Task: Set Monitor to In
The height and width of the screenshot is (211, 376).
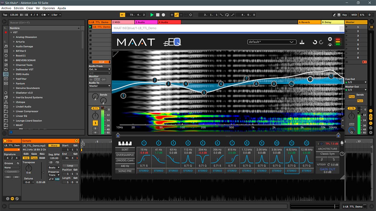Action: (x=91, y=80)
